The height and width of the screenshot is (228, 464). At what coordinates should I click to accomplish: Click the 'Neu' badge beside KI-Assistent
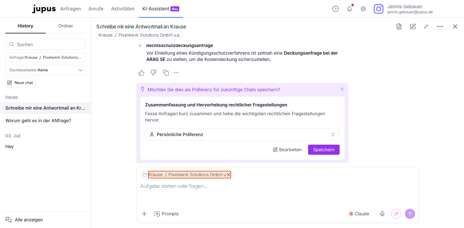[175, 9]
